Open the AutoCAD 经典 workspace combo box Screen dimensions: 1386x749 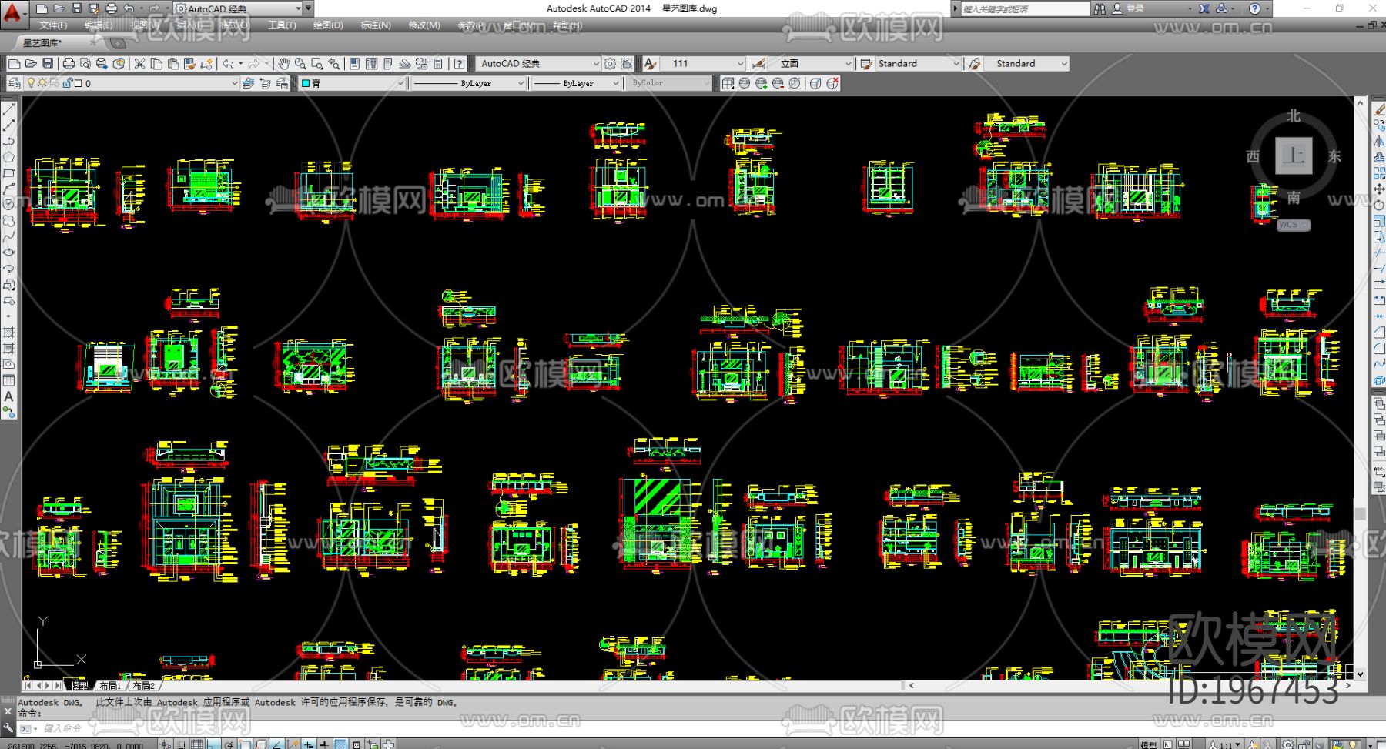pos(538,63)
